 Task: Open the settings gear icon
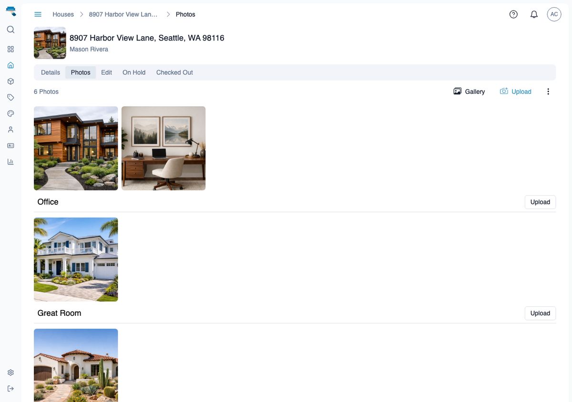pos(10,372)
